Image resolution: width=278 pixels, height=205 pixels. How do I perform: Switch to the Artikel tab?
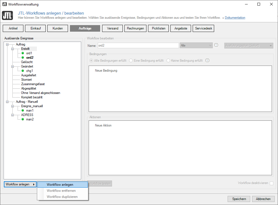(13, 28)
